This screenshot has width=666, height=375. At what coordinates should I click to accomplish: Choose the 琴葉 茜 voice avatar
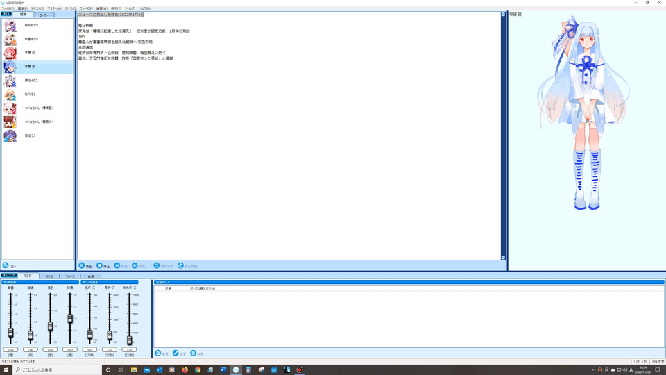tap(10, 53)
